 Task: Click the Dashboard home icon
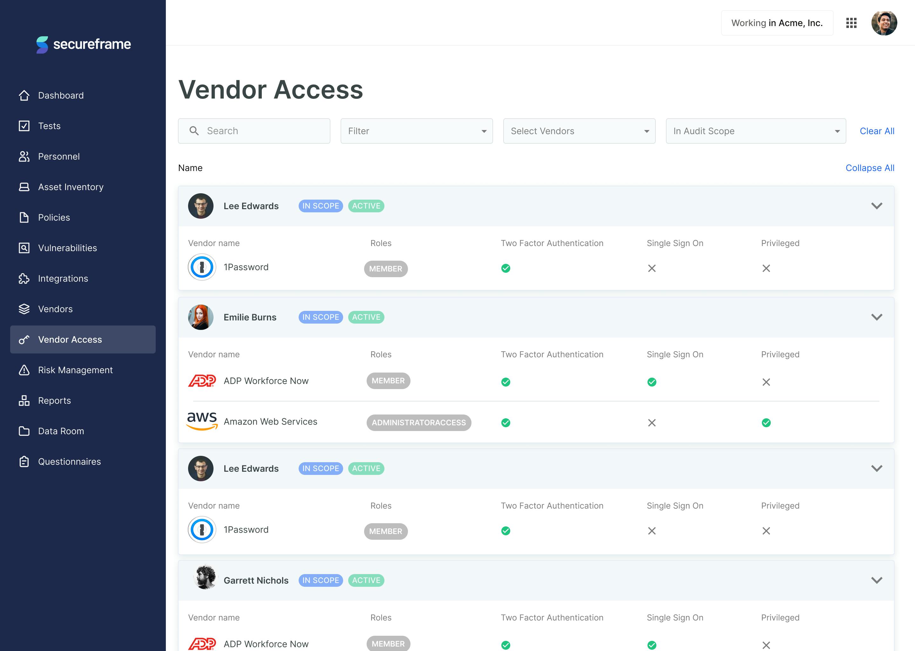(x=24, y=95)
